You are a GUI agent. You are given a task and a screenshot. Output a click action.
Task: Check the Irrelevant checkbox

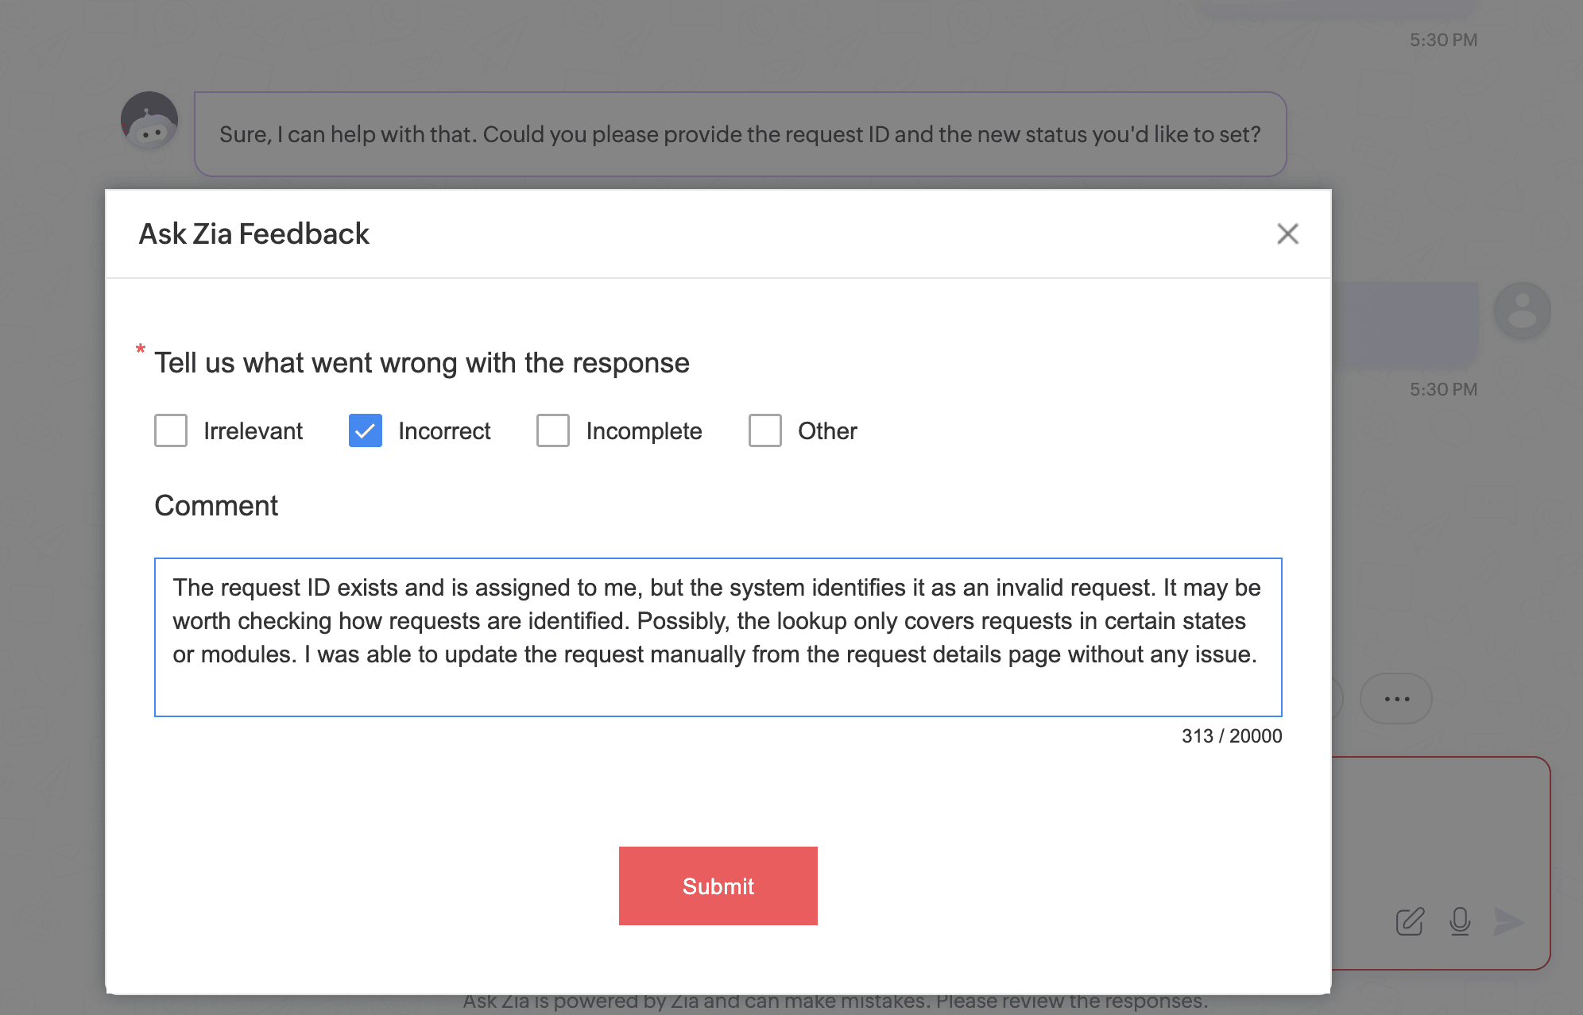(171, 430)
